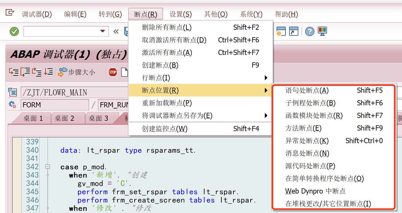Switch to the 桌面 1 tab

pos(33,118)
